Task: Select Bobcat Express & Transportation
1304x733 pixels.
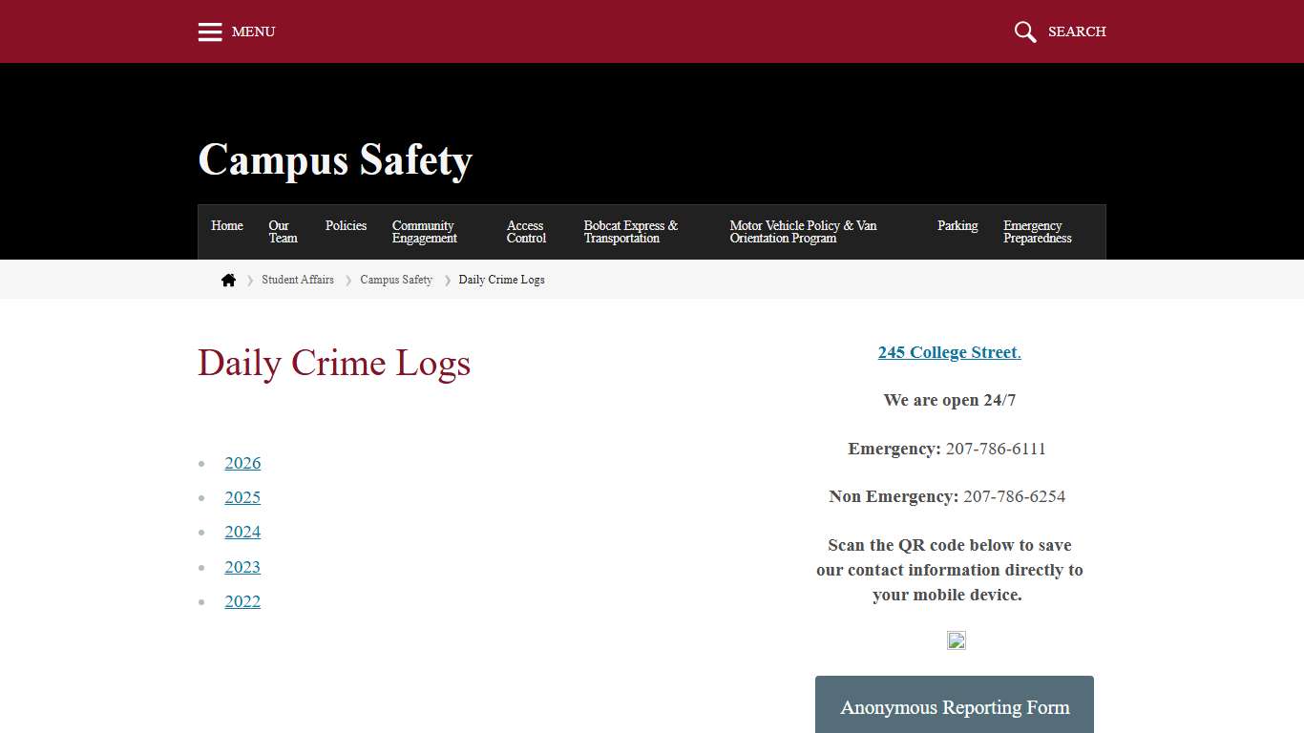Action: point(630,231)
